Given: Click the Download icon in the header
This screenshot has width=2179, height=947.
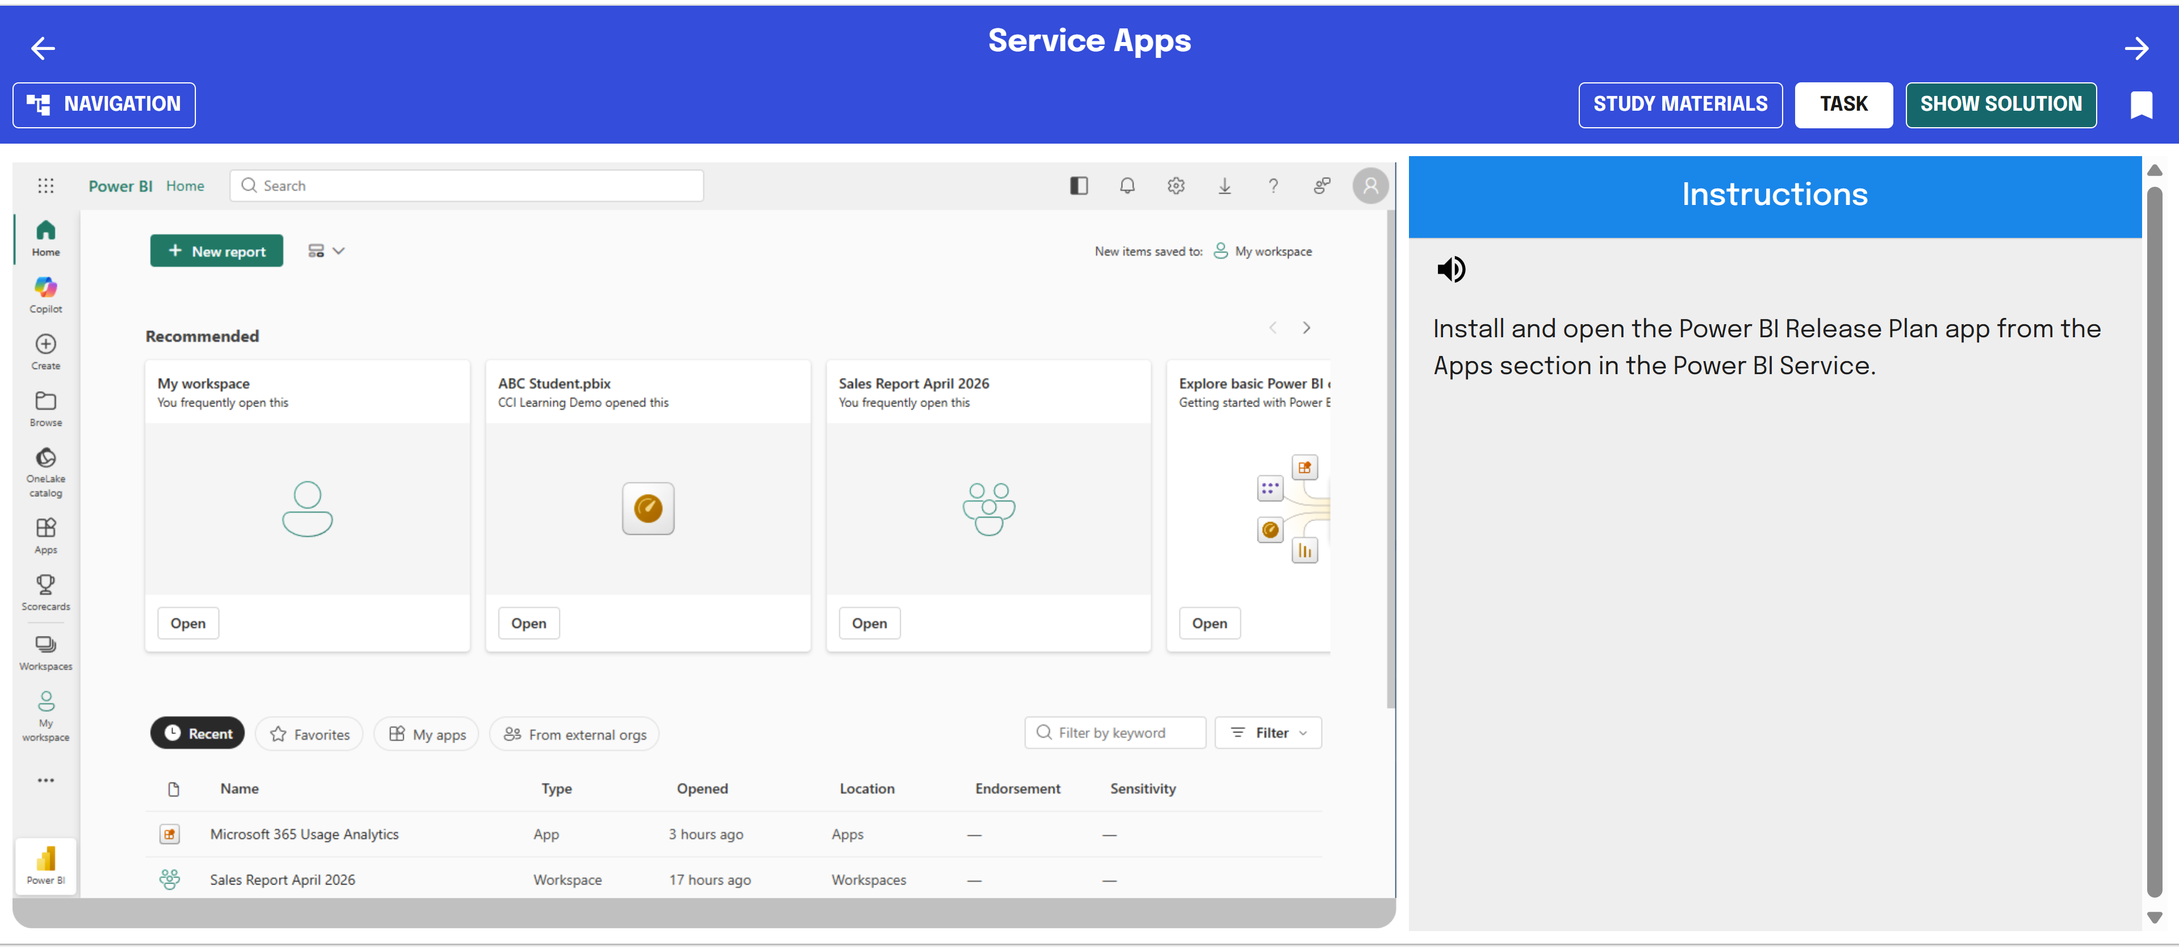Looking at the screenshot, I should coord(1224,185).
